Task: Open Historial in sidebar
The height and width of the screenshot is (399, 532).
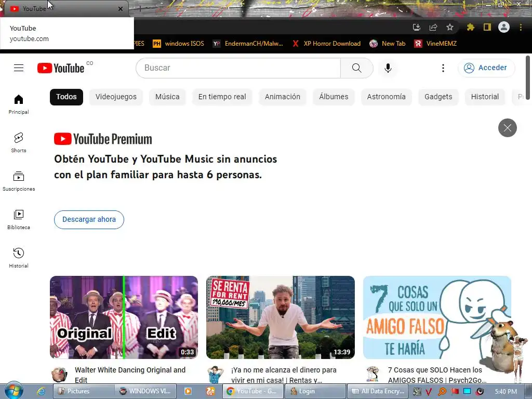Action: (x=19, y=258)
